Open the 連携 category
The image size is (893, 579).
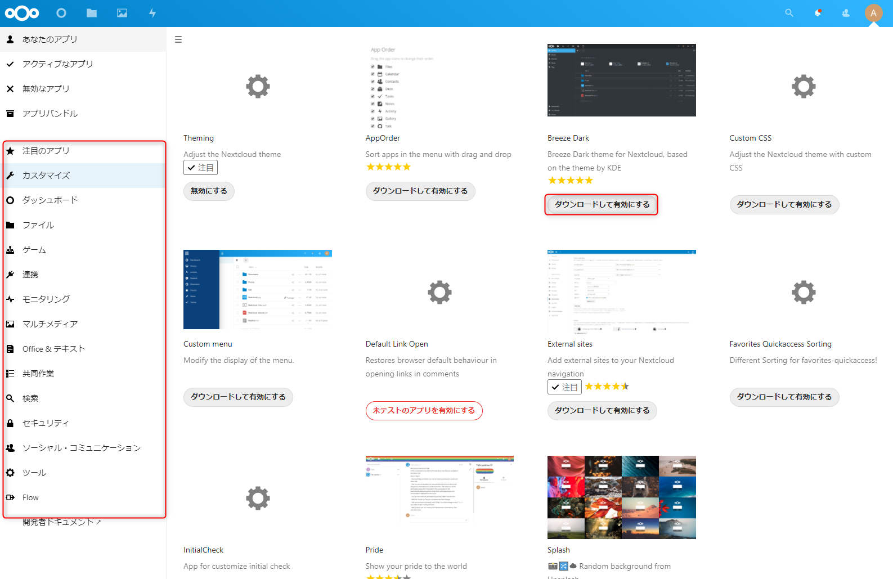click(83, 275)
